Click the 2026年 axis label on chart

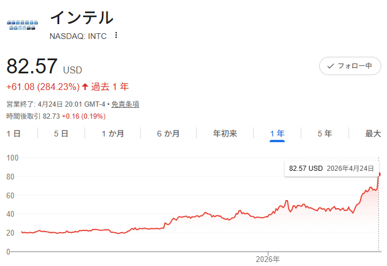click(267, 259)
